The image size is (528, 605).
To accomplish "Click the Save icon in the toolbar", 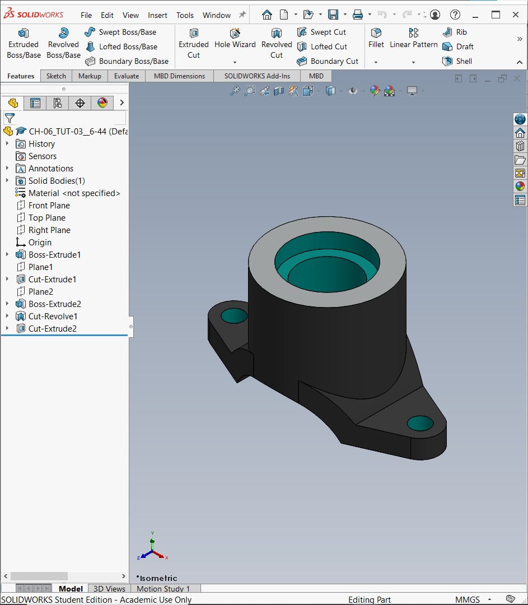I will pos(333,15).
